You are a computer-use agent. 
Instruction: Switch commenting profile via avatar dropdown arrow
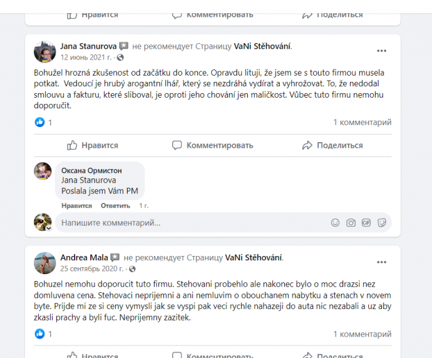coord(49,228)
